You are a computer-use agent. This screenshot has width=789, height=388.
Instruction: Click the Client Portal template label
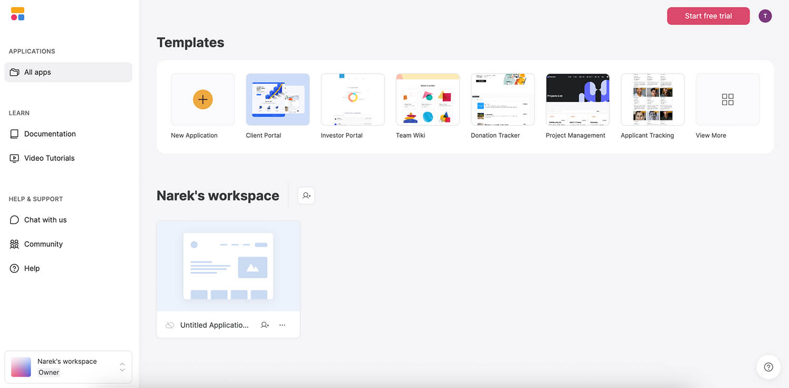(264, 136)
